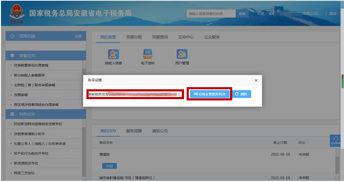Switch to 我的信息 tab

pyautogui.click(x=108, y=37)
